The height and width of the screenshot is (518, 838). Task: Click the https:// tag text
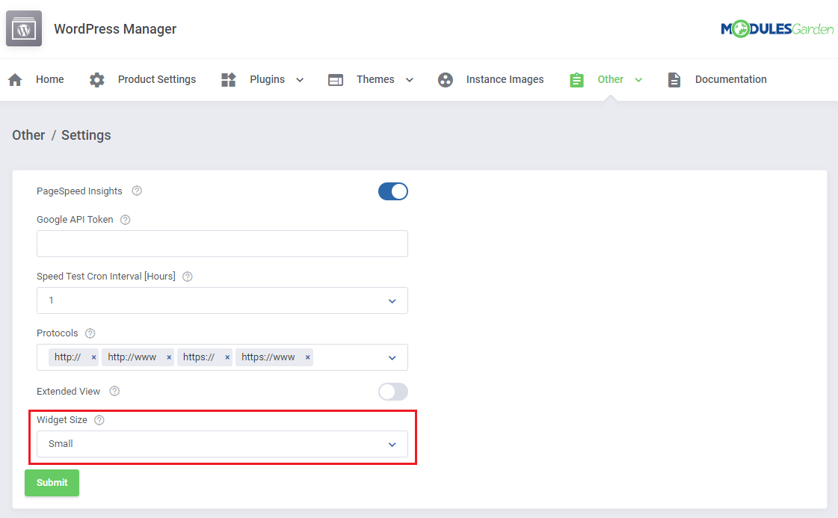(198, 357)
